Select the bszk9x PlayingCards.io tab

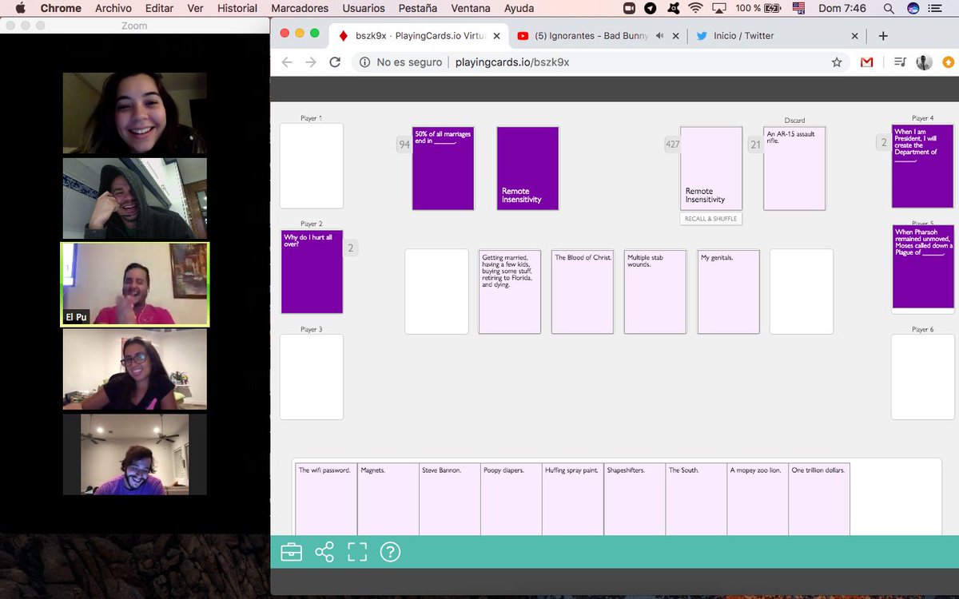tap(420, 36)
